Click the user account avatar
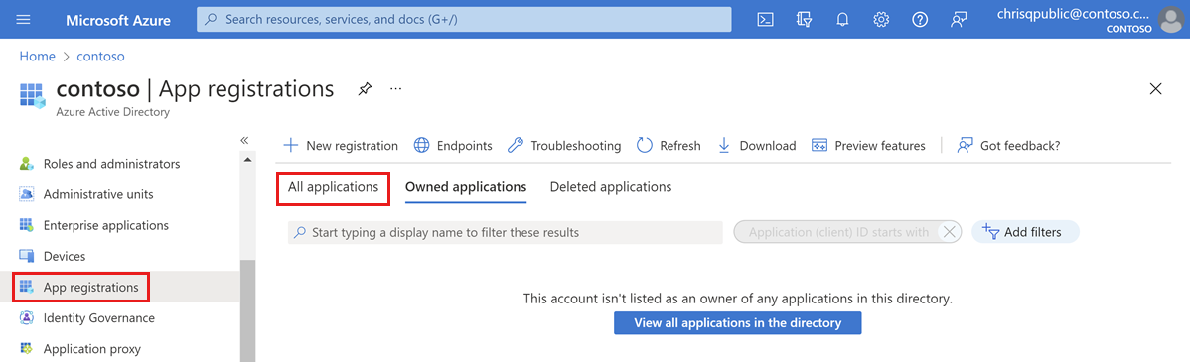 point(1172,20)
